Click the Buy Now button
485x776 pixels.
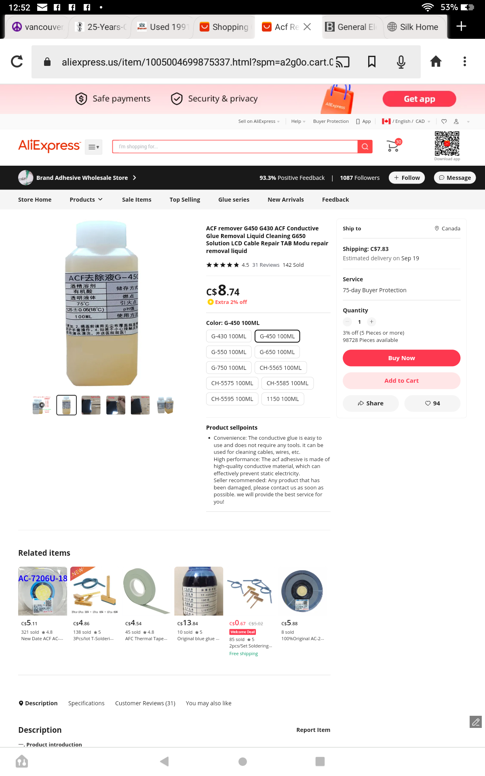(401, 358)
